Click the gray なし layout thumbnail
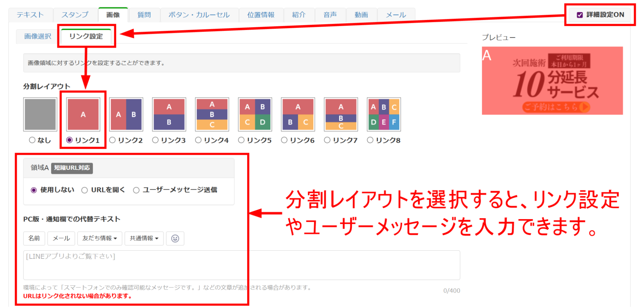The image size is (639, 307). (40, 114)
